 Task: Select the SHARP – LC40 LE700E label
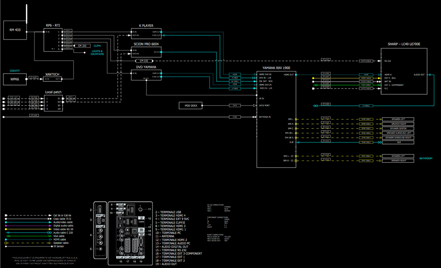pyautogui.click(x=404, y=44)
